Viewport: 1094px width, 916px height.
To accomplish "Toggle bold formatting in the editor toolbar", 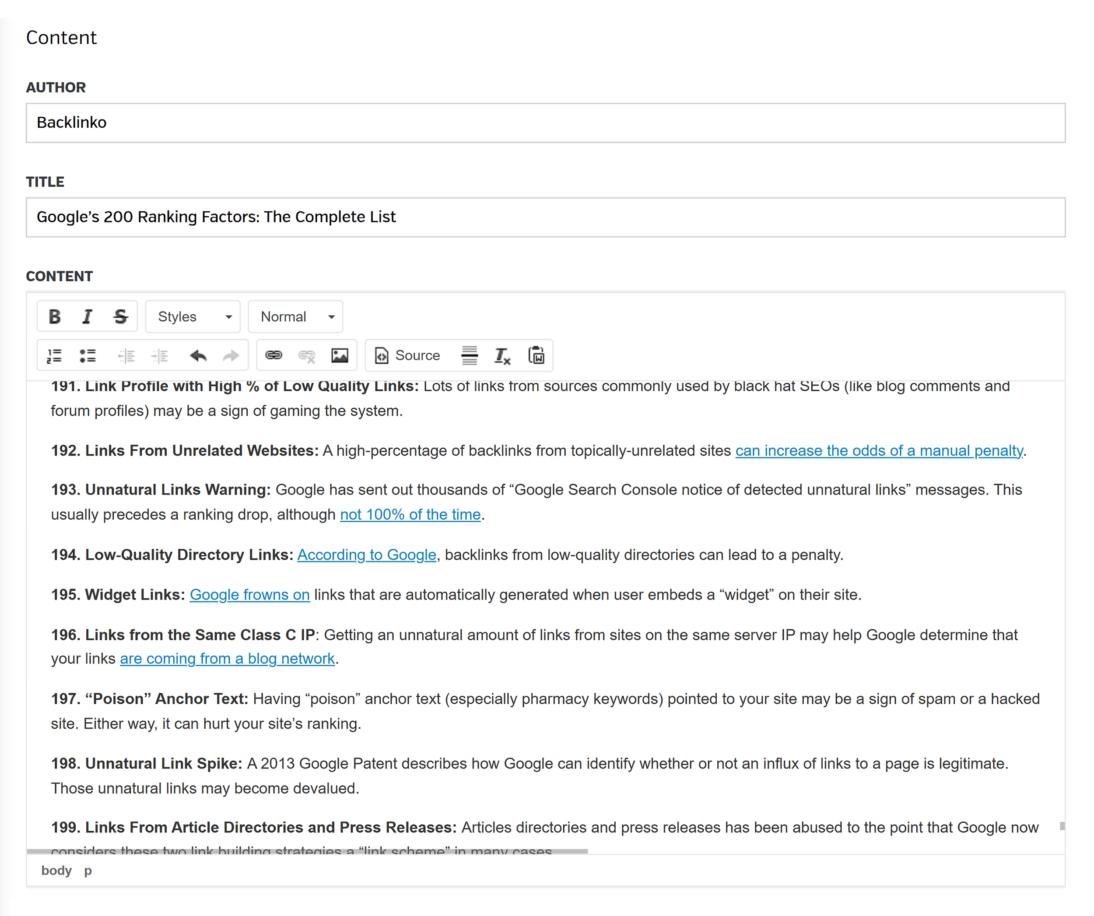I will coord(54,316).
